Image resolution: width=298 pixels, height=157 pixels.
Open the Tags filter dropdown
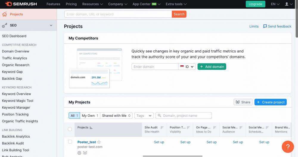tap(144, 116)
